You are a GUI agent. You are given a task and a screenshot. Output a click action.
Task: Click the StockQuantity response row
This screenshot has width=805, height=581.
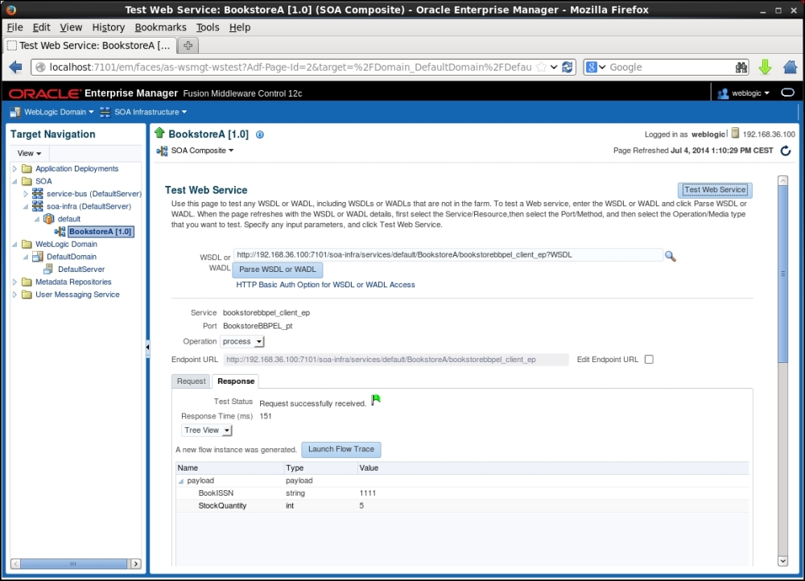click(462, 506)
